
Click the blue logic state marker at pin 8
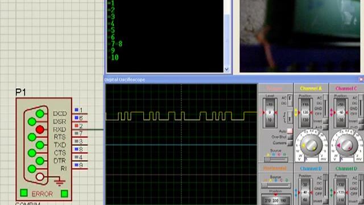(76, 149)
